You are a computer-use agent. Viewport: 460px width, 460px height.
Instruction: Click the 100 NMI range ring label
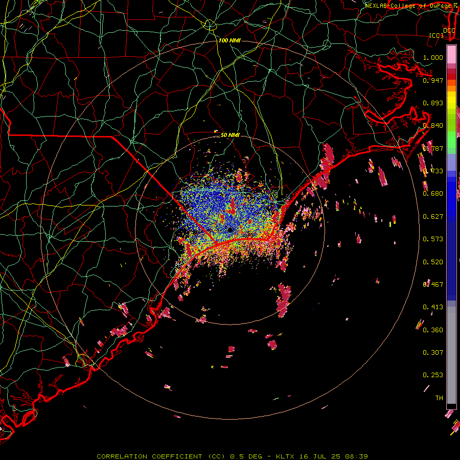click(x=229, y=40)
